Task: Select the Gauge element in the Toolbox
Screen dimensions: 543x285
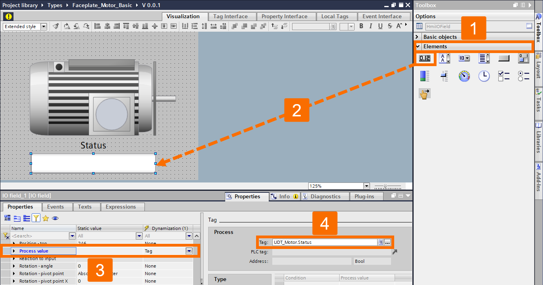Action: [x=464, y=76]
